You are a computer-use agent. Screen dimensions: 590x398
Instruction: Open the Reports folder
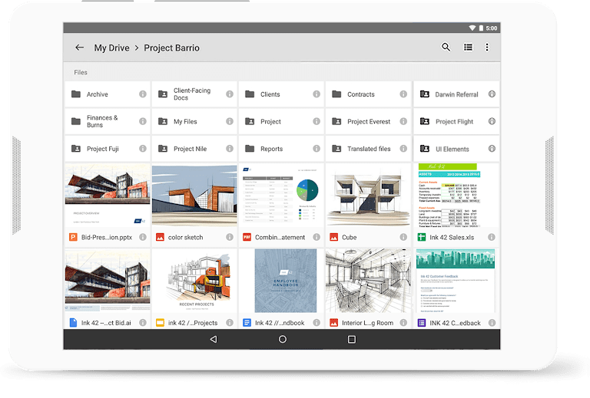281,149
